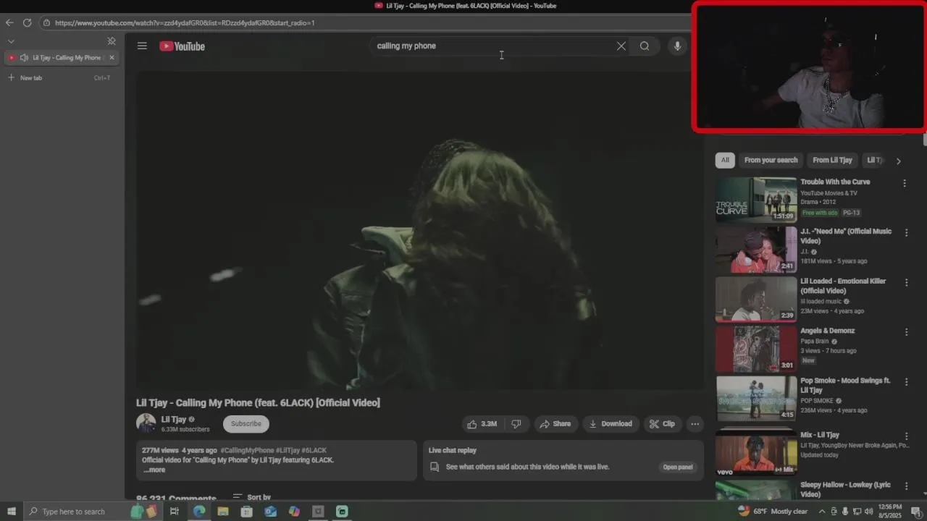Open more actions ellipsis beside Clip

[695, 424]
